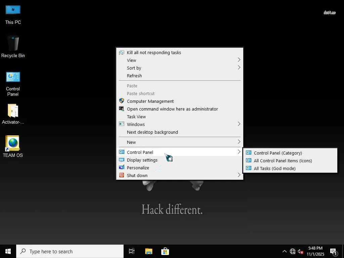Screen dimensions: 344x258
Task: Select the Recycle Bin desktop icon
Action: (13, 47)
